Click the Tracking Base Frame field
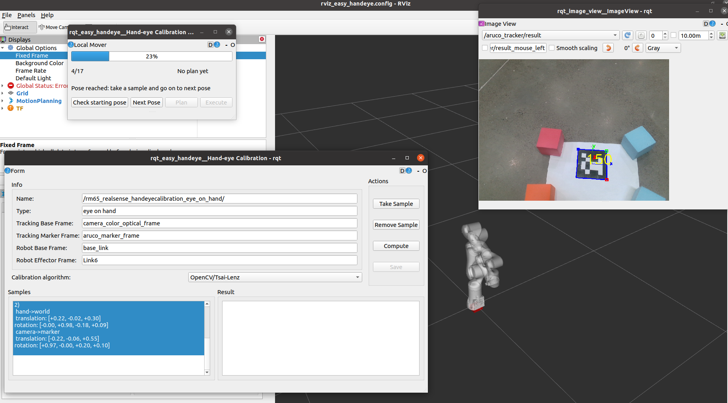This screenshot has width=728, height=403. click(219, 223)
